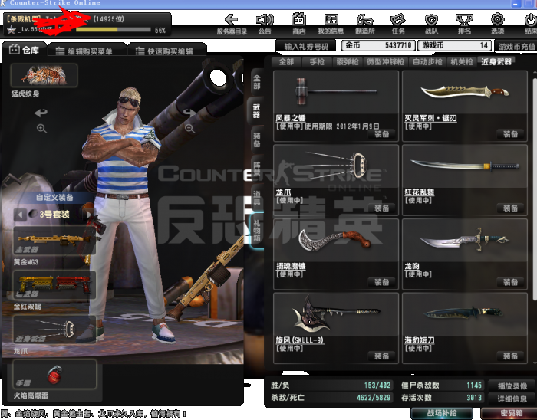Click 游戏币充值 recharge button
The image size is (537, 420).
(x=516, y=46)
